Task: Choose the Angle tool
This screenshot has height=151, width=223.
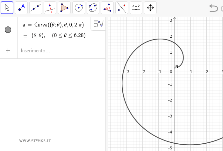Action: [x=107, y=8]
